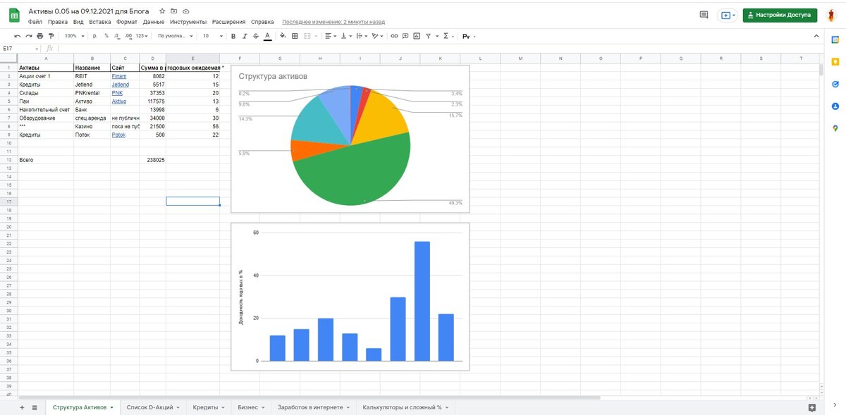Select the Структура активов pie chart

pyautogui.click(x=350, y=138)
